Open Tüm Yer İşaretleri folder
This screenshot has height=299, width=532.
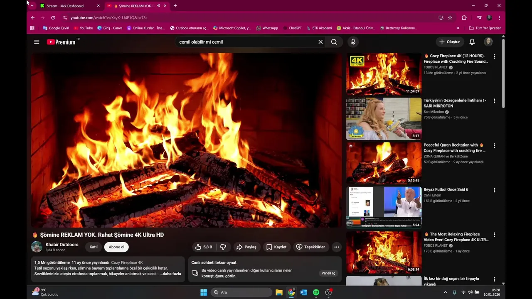tap(485, 28)
